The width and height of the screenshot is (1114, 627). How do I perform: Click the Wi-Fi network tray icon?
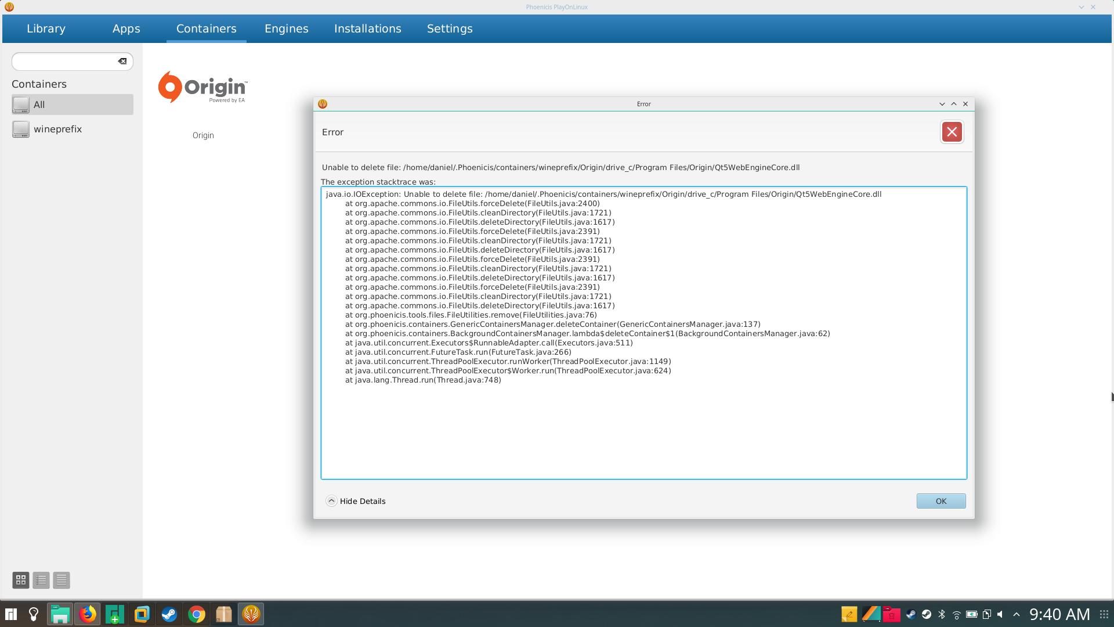(956, 614)
